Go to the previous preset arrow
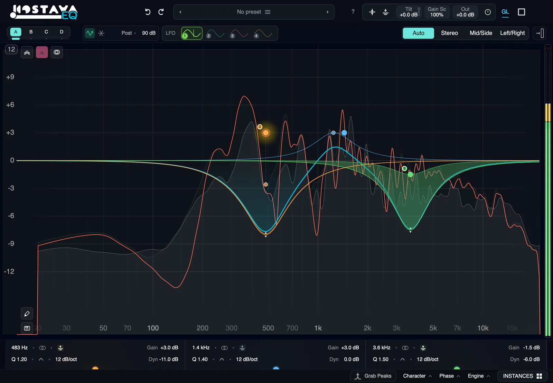Screen dimensions: 553x383 pyautogui.click(x=180, y=12)
